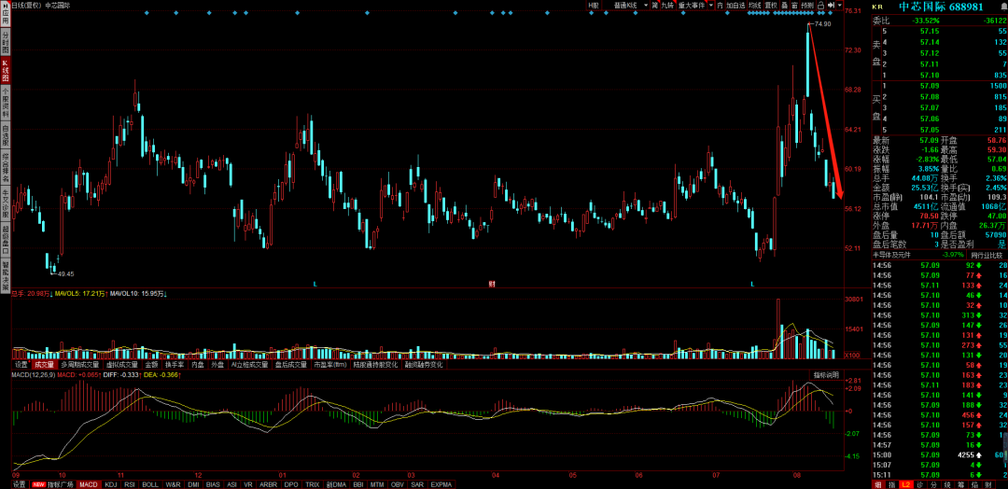Select the 虚拟成交量 indicator tab
1008x489 pixels.
pos(121,364)
